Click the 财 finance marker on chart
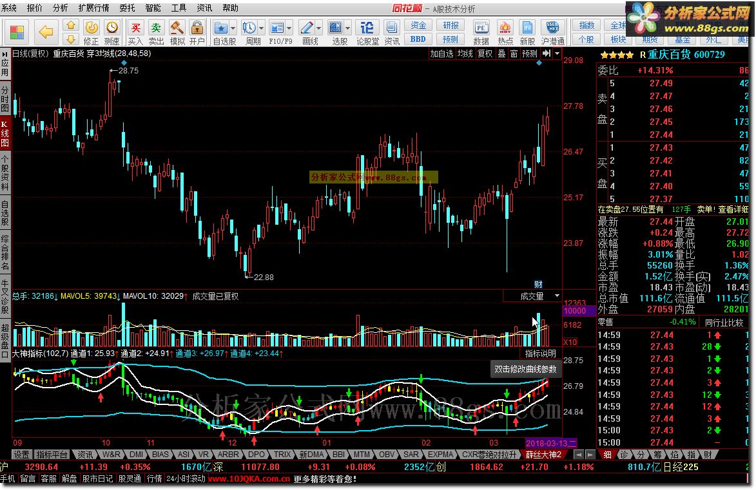756x490 pixels. pos(539,284)
